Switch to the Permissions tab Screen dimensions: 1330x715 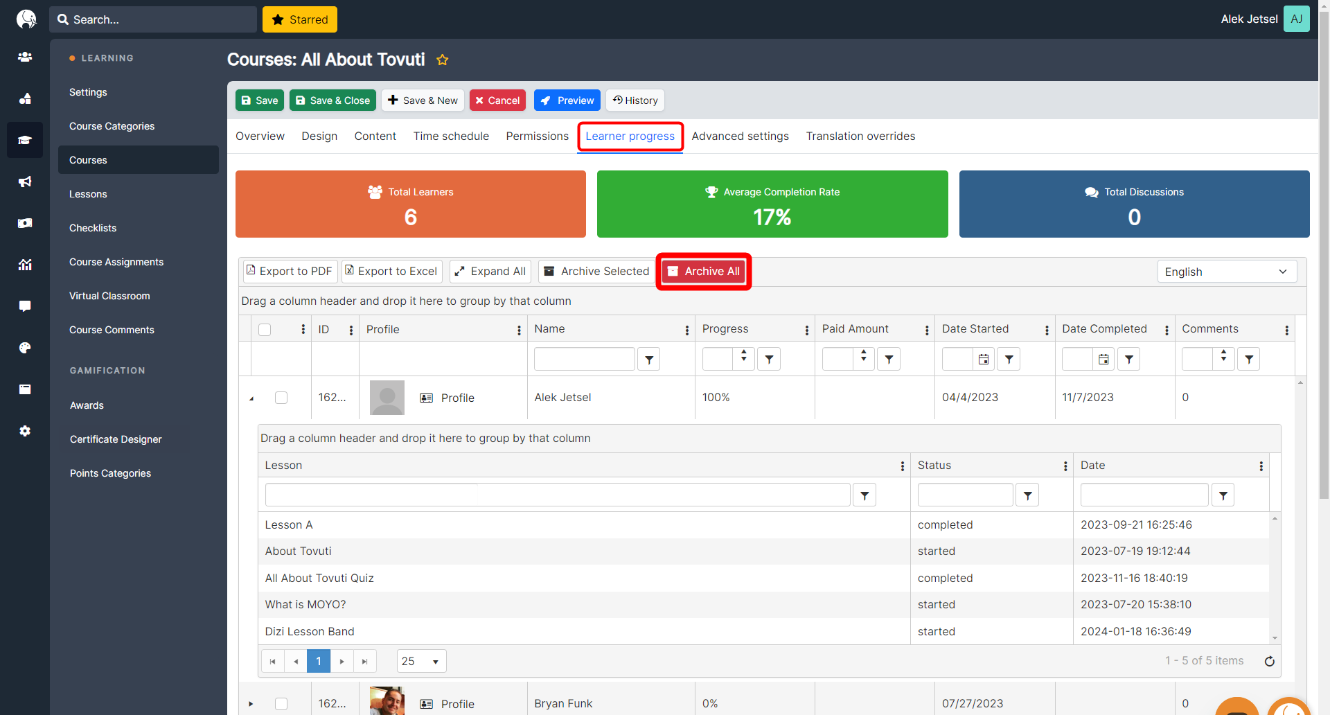pyautogui.click(x=537, y=136)
